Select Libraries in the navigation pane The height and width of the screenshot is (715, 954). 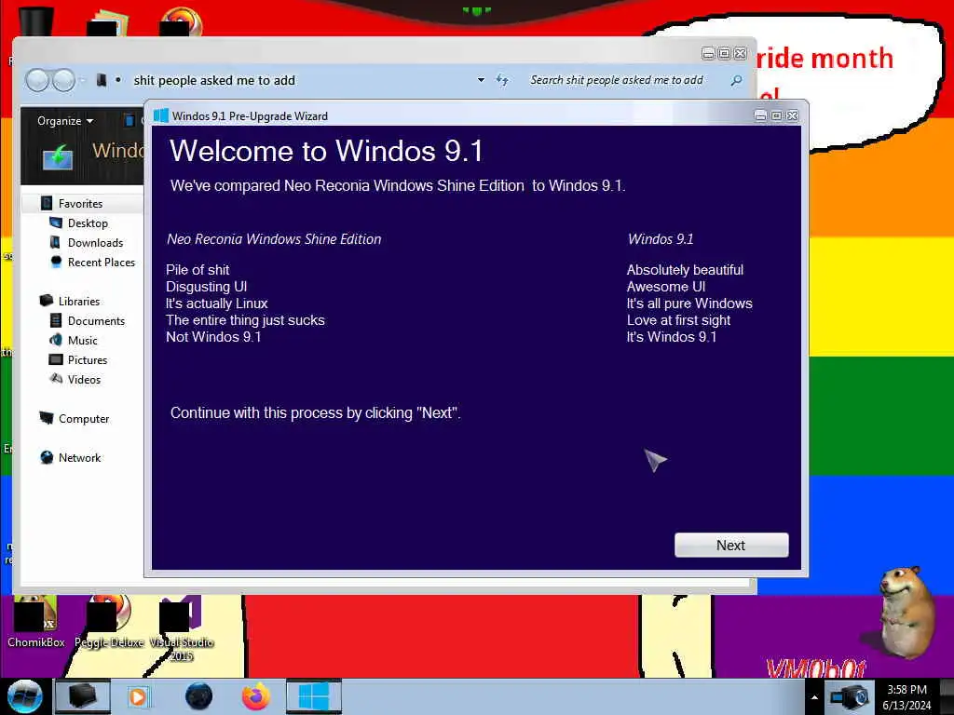pos(79,301)
